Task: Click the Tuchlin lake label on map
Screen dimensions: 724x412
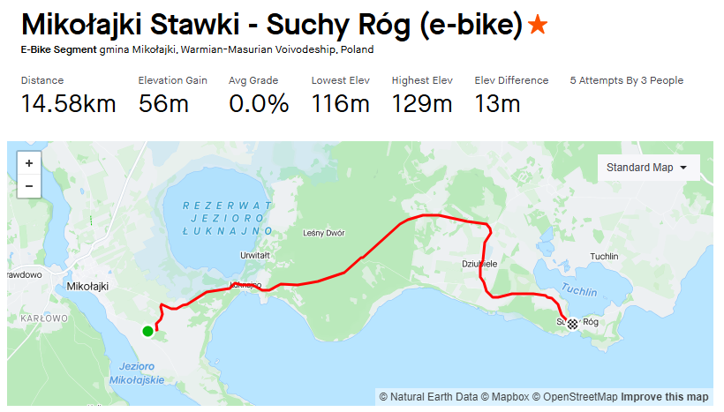Action: 579,292
